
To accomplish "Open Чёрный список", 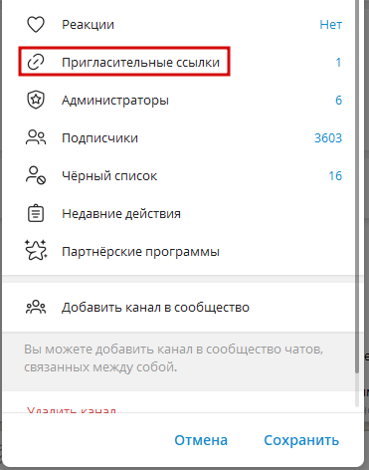I will [178, 175].
